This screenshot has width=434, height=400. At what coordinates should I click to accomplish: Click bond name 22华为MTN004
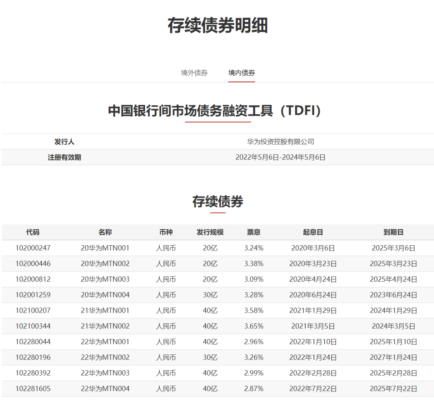point(105,389)
